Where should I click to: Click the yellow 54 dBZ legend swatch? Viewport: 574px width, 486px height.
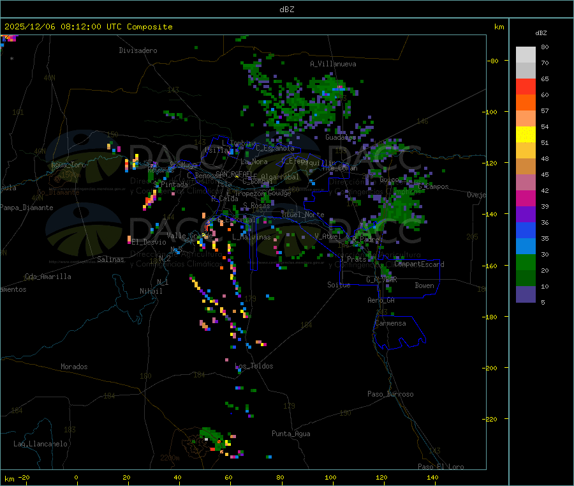point(526,135)
